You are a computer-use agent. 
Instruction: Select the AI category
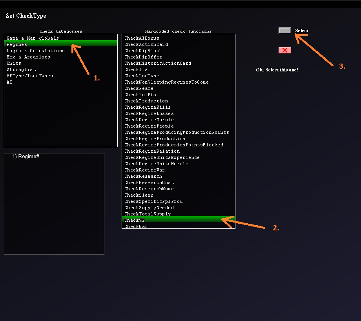[x=61, y=82]
